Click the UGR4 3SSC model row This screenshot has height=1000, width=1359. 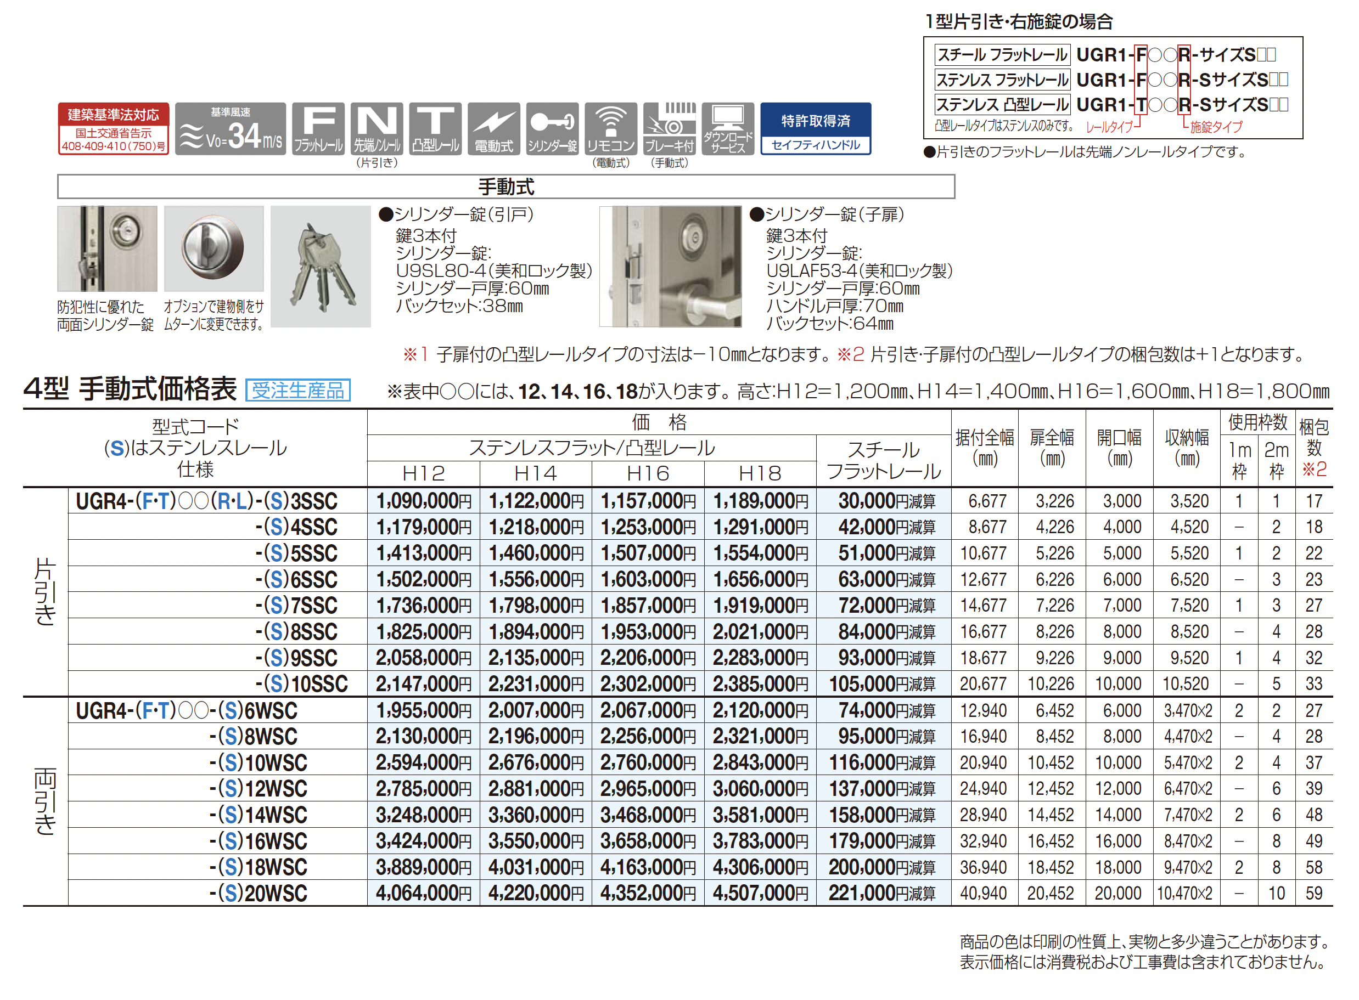pos(206,501)
